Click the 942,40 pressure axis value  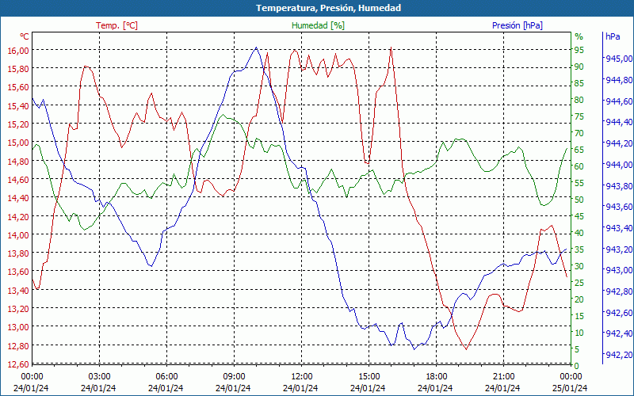tap(619, 333)
